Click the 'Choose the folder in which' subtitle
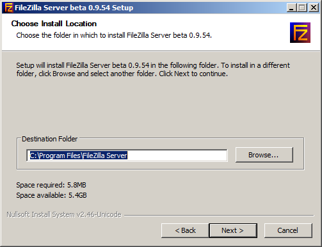Screen dimensions: 322x247 (x=114, y=35)
